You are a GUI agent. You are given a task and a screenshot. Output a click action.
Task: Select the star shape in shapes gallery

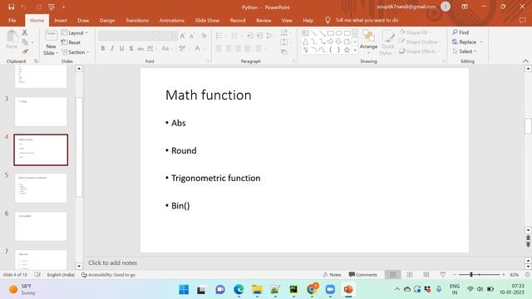point(347,50)
